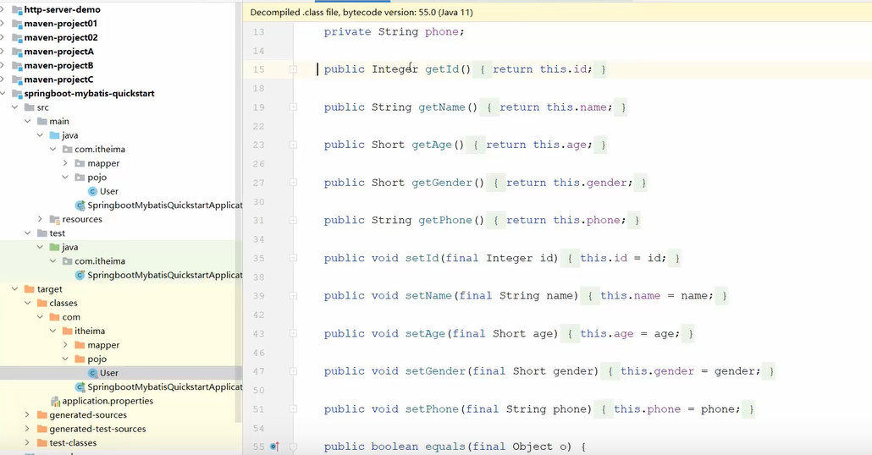Select the itheima folder under target
Image resolution: width=872 pixels, height=455 pixels.
coord(90,332)
